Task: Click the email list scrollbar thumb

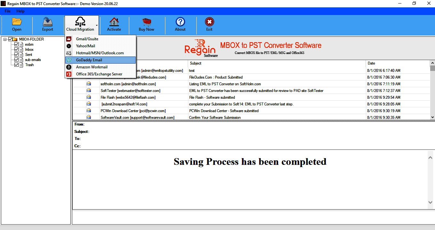Action: (x=432, y=68)
